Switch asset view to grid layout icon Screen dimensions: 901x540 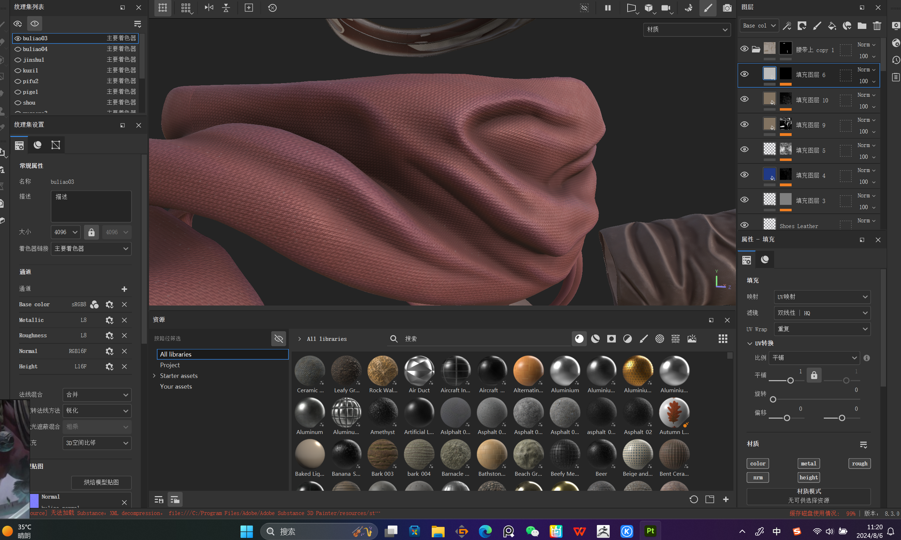tap(723, 339)
